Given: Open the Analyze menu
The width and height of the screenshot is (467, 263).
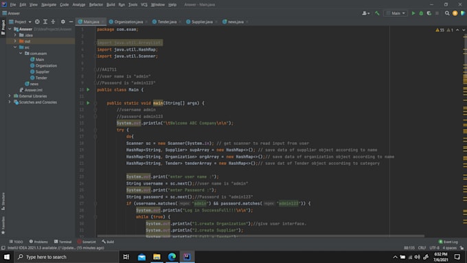Looking at the screenshot, I should tap(78, 5).
